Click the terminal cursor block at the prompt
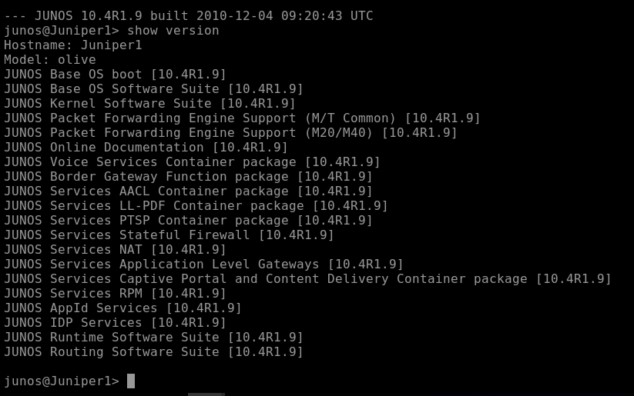The image size is (634, 396). click(x=131, y=381)
